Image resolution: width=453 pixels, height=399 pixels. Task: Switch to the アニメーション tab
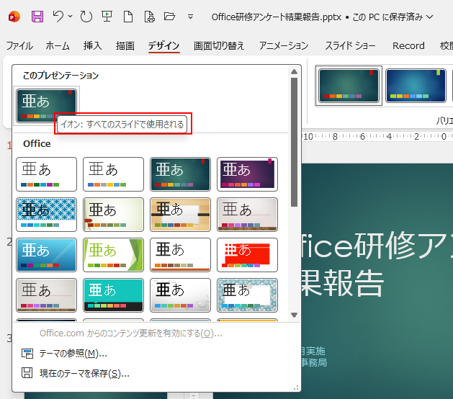284,45
